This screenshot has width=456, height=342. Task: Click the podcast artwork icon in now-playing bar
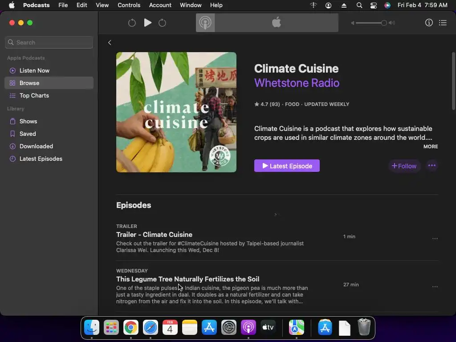coord(205,23)
